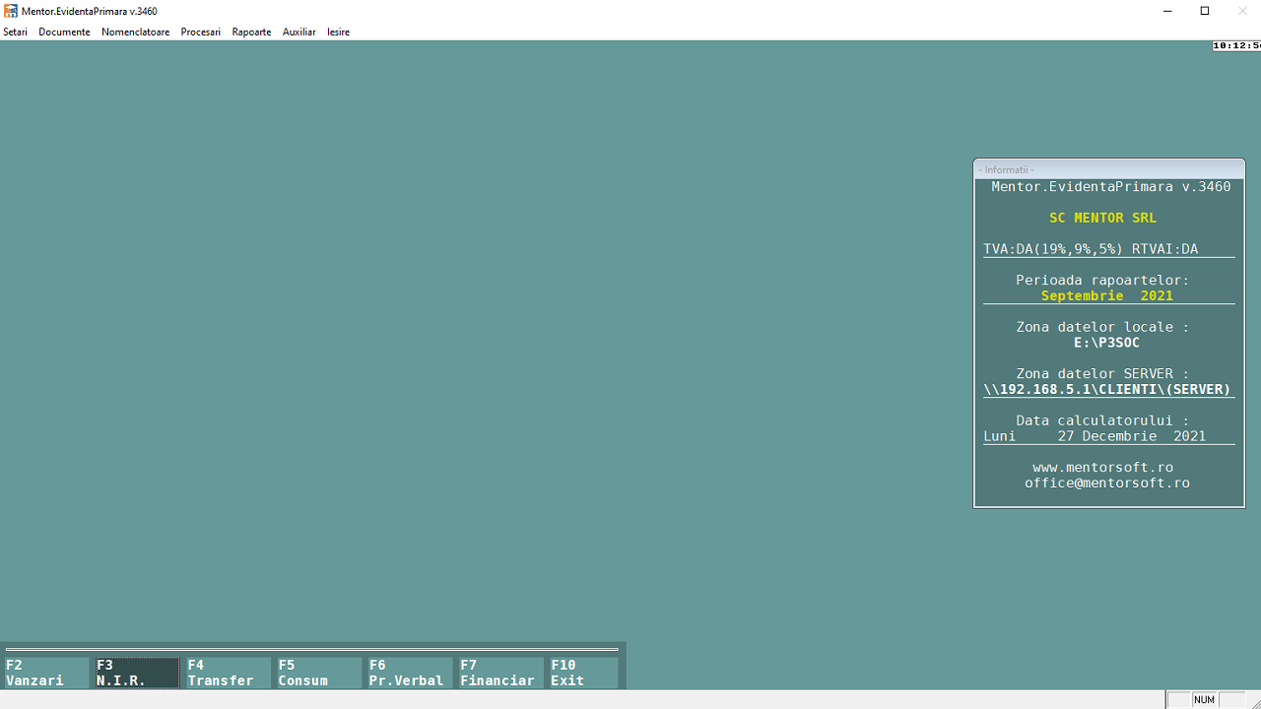The width and height of the screenshot is (1261, 709).
Task: Click the Septembrie 2021 report period
Action: pos(1106,295)
